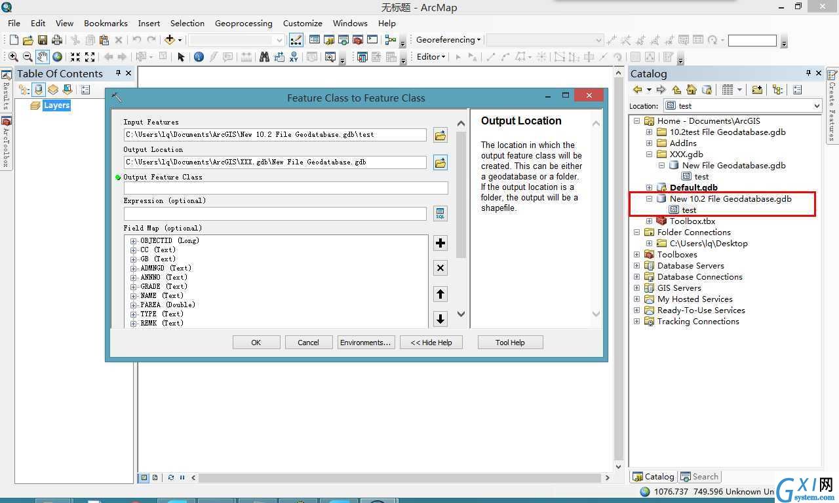This screenshot has height=503, width=839.
Task: Toggle Catalog tree contents panel icon
Action: coord(778,90)
